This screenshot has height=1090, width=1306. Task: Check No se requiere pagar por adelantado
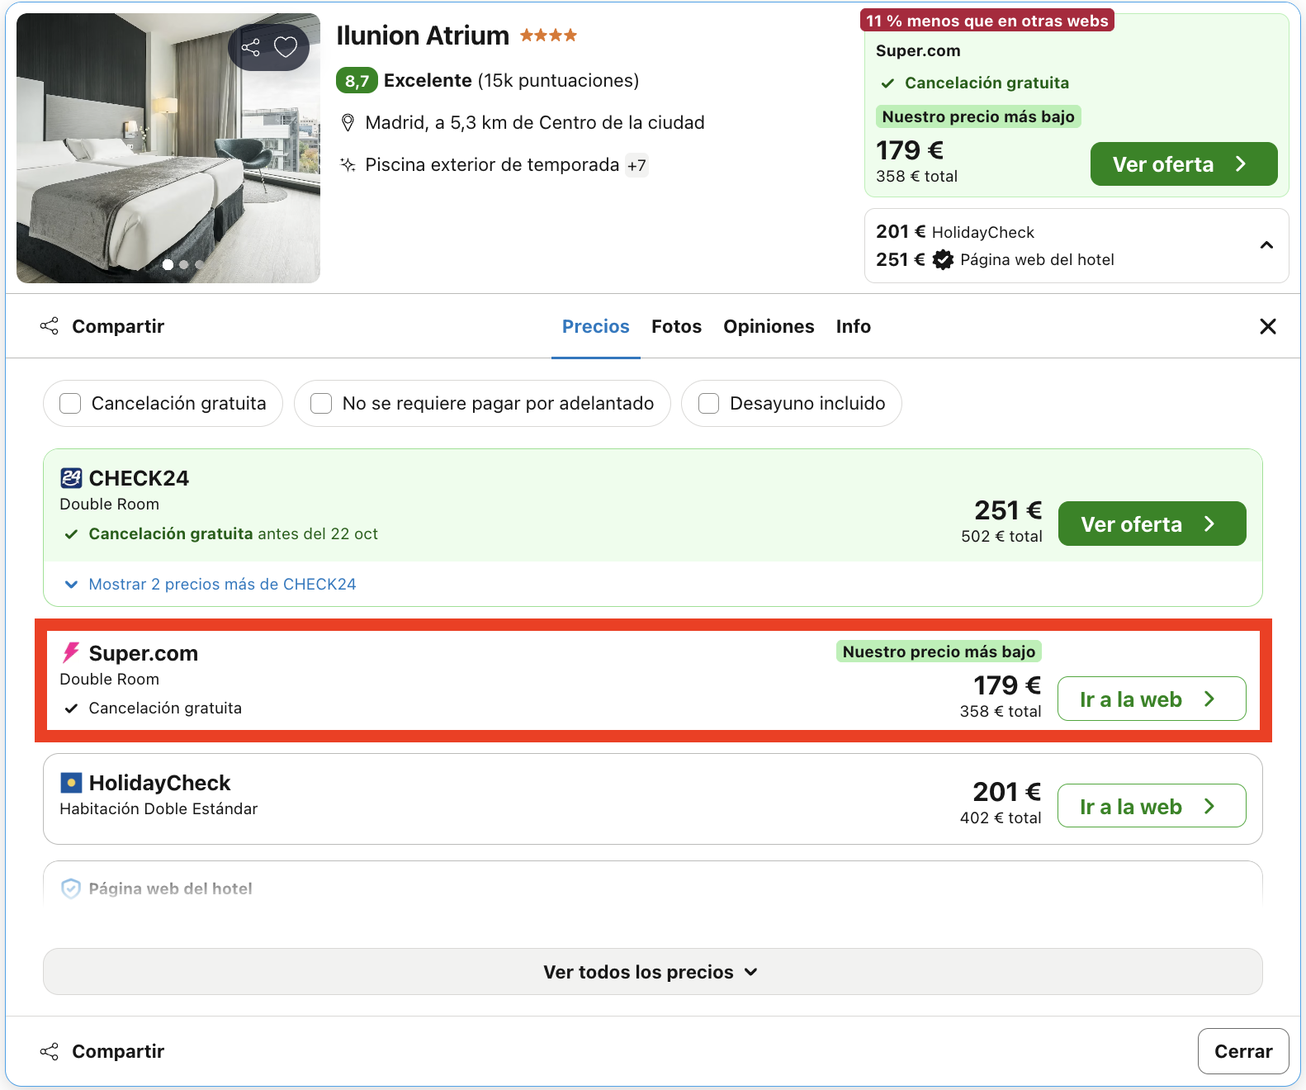(x=321, y=403)
